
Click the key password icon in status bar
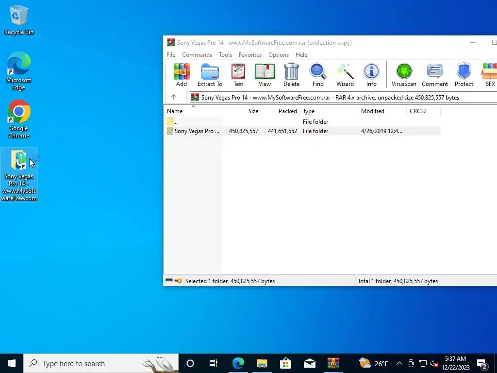pos(178,280)
